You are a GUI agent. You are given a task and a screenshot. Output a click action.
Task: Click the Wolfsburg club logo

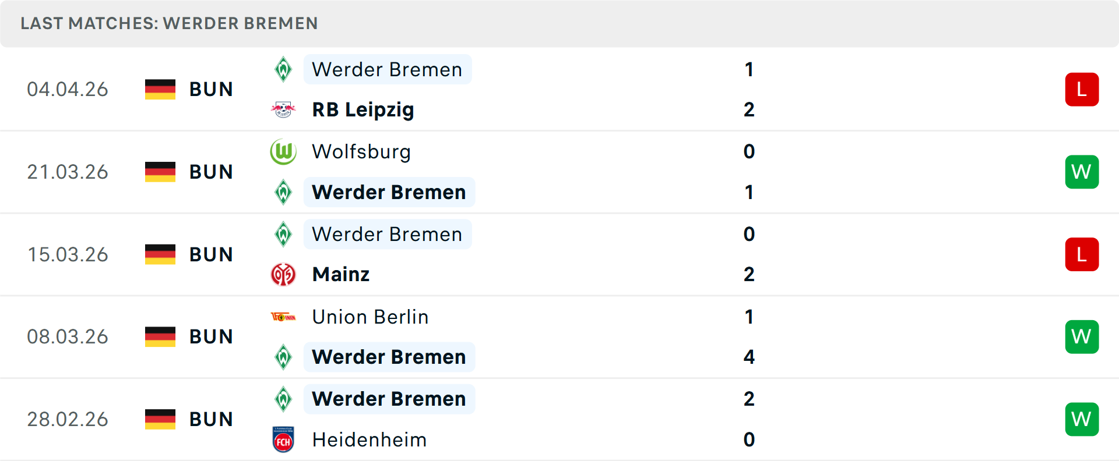click(284, 151)
